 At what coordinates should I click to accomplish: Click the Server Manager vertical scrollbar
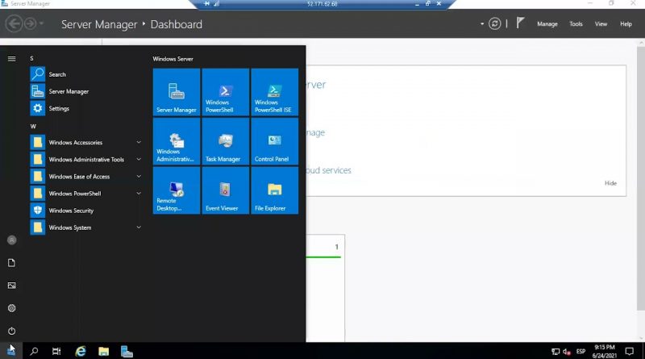pos(641,177)
